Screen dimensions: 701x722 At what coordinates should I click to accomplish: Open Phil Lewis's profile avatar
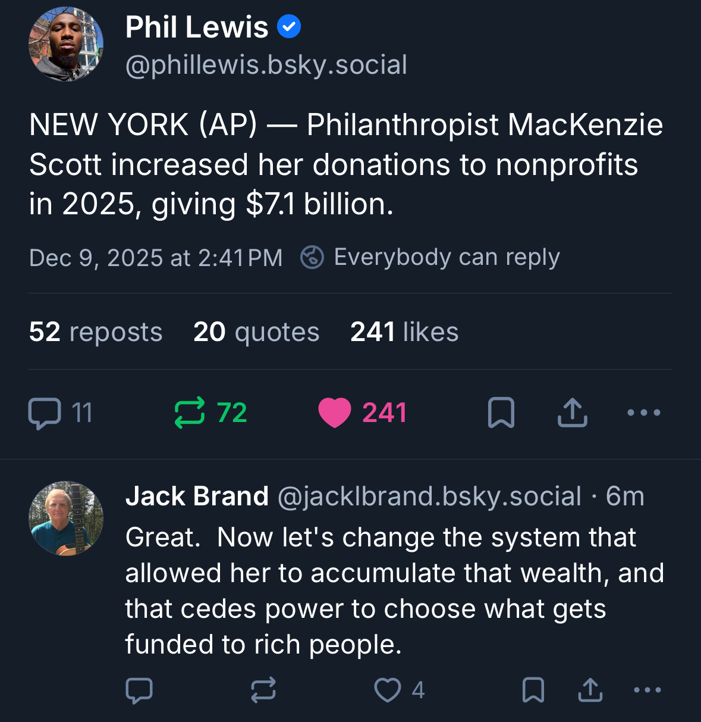pyautogui.click(x=66, y=44)
